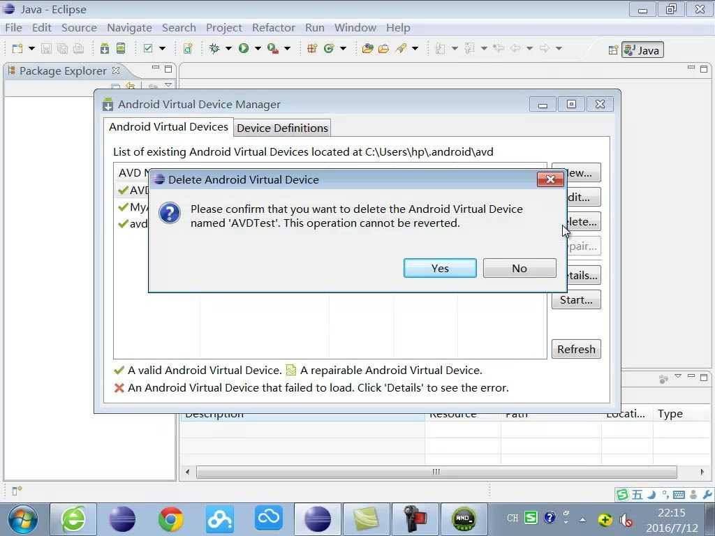Switch to the Java perspective button
715x536 pixels.
(x=642, y=50)
